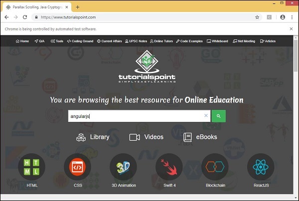Go to the Coding Ground menu item
The height and width of the screenshot is (201, 299).
[81, 41]
